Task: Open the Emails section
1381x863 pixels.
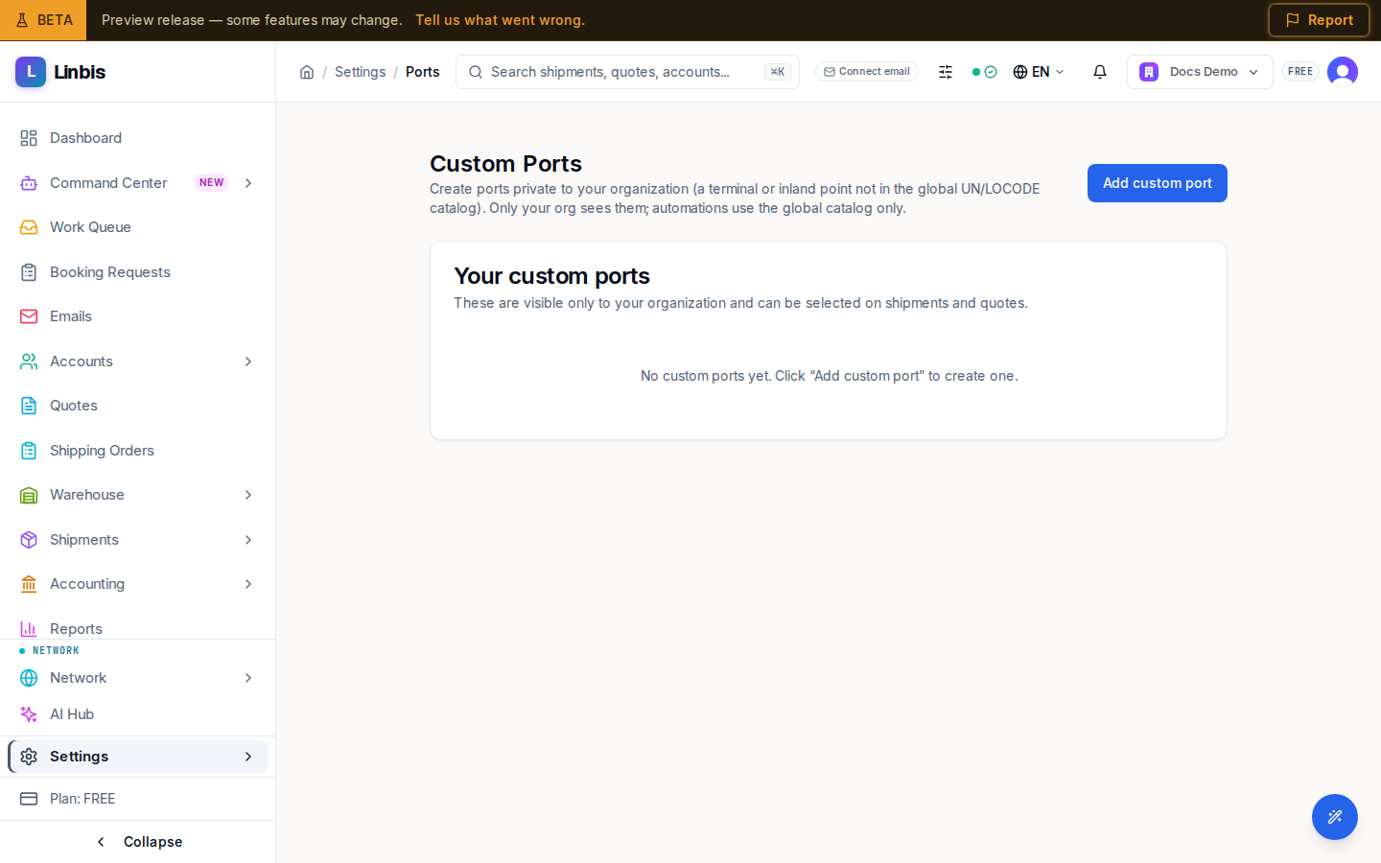Action: (x=138, y=316)
